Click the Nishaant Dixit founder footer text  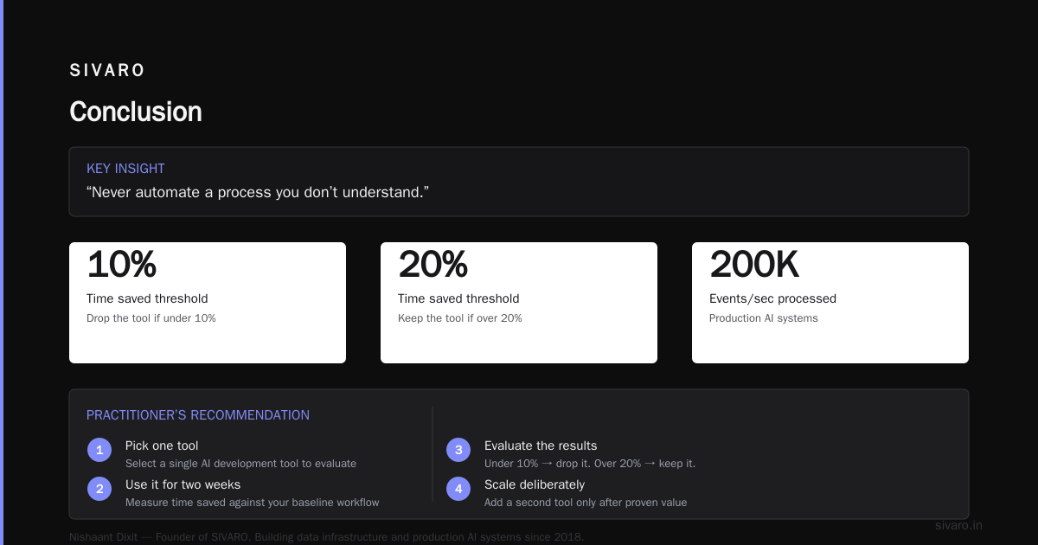[x=327, y=537]
